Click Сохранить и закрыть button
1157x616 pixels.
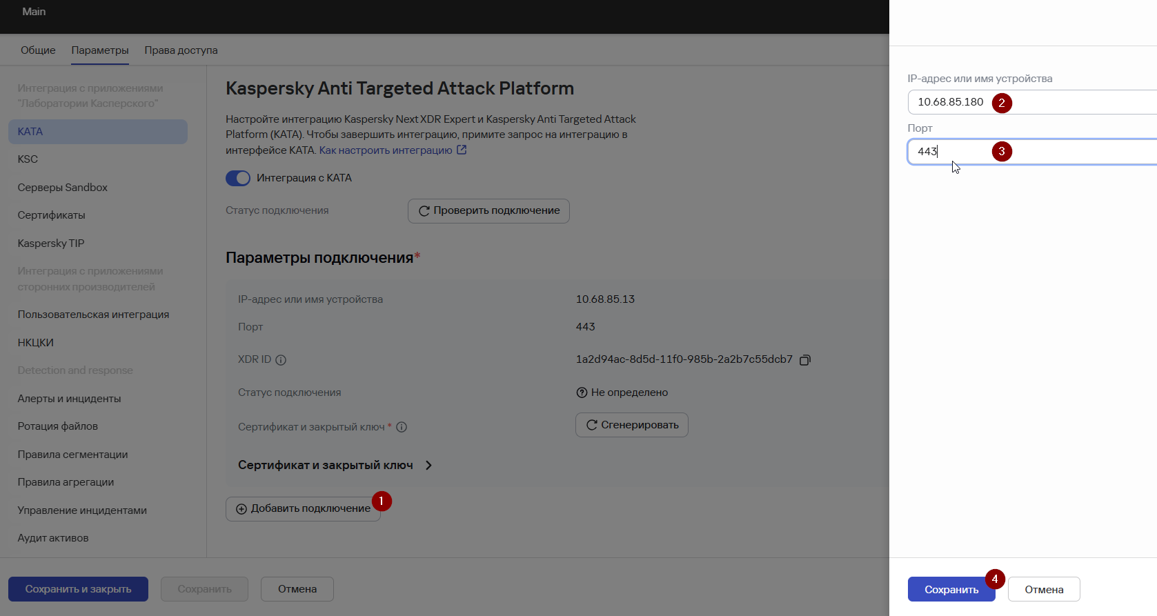click(78, 589)
